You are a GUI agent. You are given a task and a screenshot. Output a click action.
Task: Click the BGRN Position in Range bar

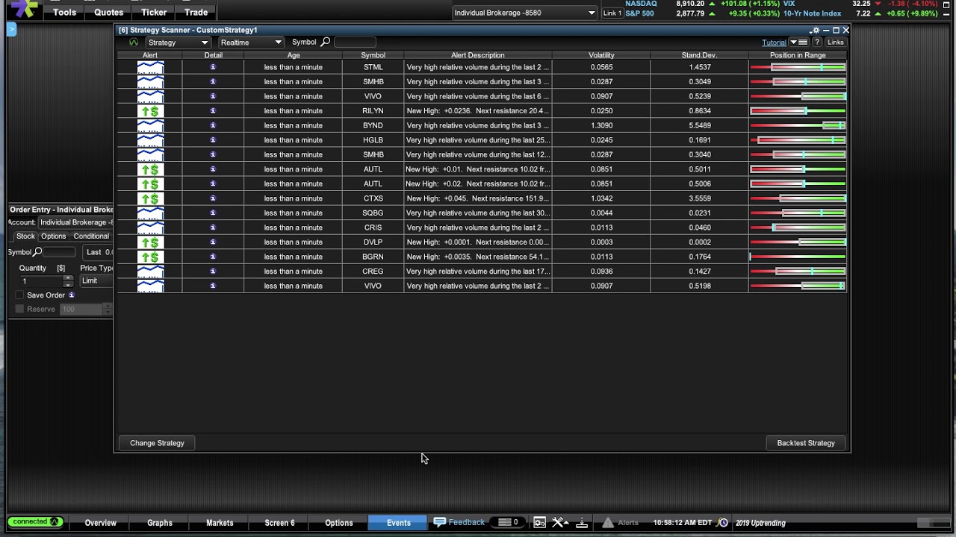click(x=798, y=257)
